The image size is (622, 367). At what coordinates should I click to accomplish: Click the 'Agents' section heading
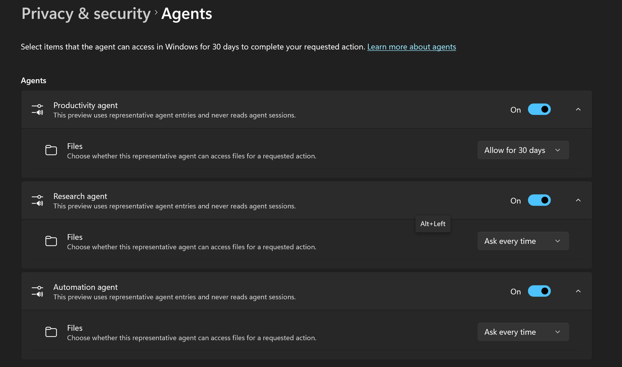click(33, 81)
